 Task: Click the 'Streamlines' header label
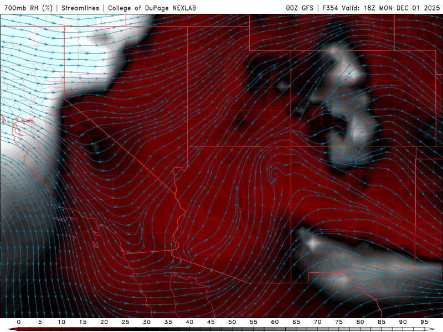coord(80,8)
